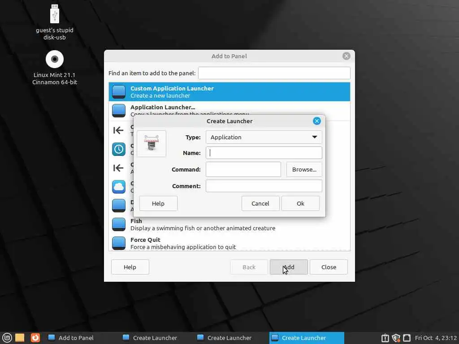Open the clock showing Fri Oct 4, 23:12
459x344 pixels.
pyautogui.click(x=436, y=338)
